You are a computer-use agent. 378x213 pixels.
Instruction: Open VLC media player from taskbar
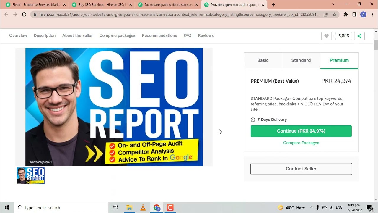(143, 207)
